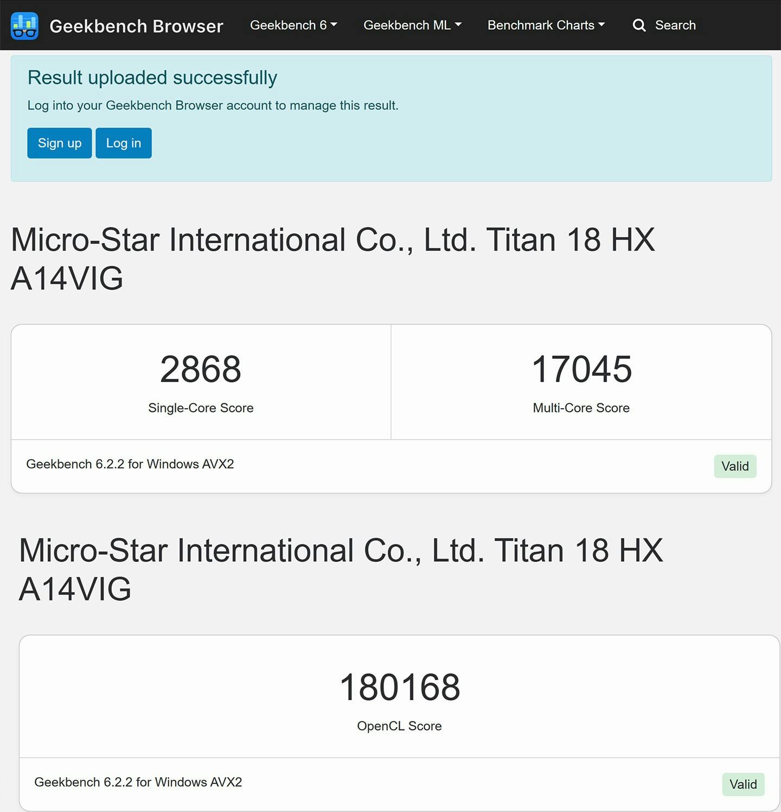Click the Valid badge under CPU scores
This screenshot has width=781, height=812.
734,466
